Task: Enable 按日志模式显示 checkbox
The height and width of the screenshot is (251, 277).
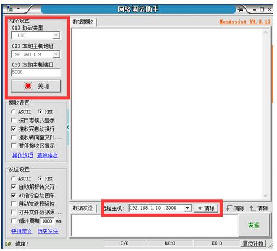Action: click(14, 120)
